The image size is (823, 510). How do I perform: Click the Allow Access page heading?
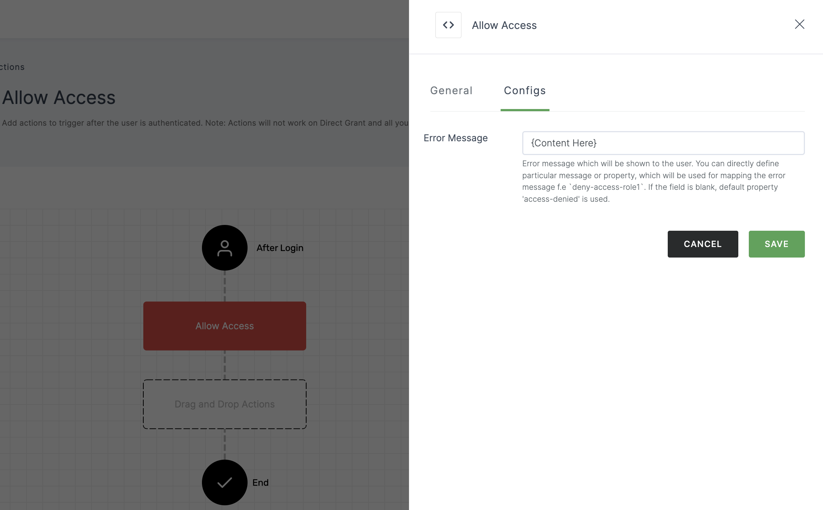[x=59, y=97]
